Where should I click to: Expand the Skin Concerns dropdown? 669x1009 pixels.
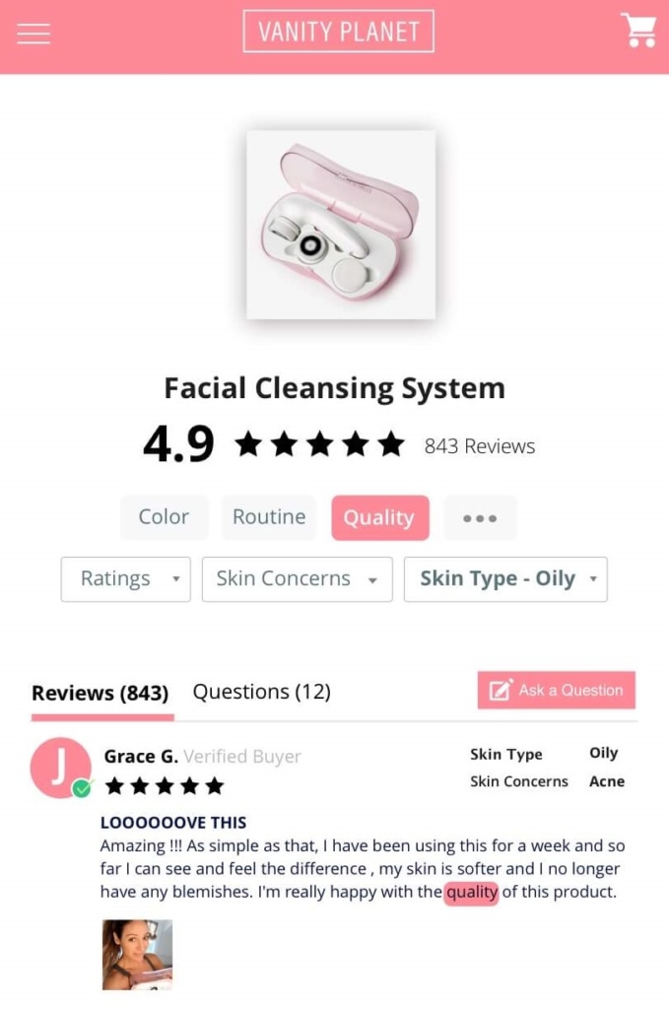point(298,579)
